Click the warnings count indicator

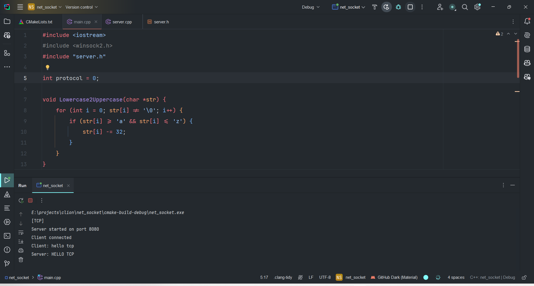[500, 34]
